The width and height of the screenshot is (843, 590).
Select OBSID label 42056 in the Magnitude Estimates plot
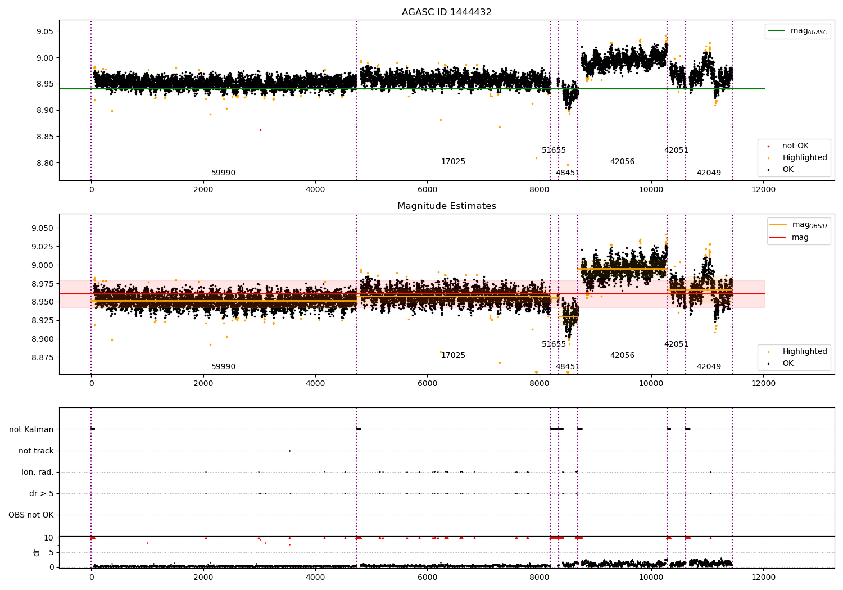coord(622,356)
